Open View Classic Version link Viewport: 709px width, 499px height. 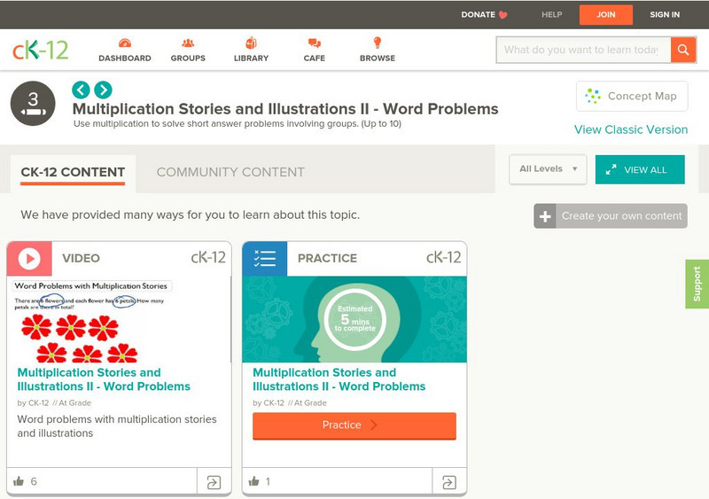630,129
